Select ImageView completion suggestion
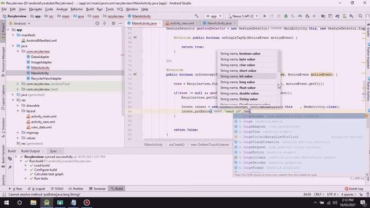370x208 pixels. click(x=299, y=132)
